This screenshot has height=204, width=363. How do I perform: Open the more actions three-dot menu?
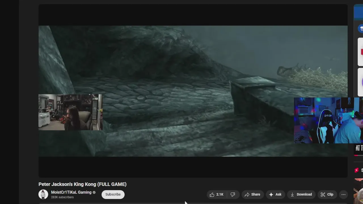click(x=343, y=194)
